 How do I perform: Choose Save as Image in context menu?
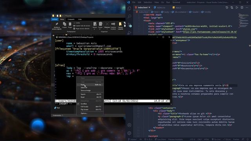90,90
